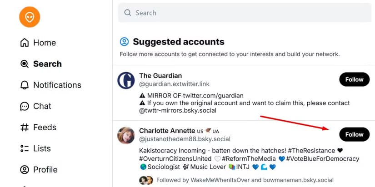The height and width of the screenshot is (187, 375).
Task: Open @justanothedem88.bsky.social handle link
Action: (185, 139)
